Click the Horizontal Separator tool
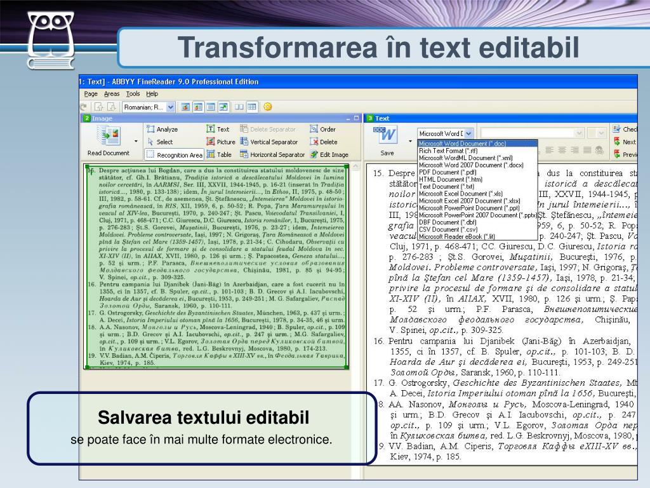 point(272,155)
